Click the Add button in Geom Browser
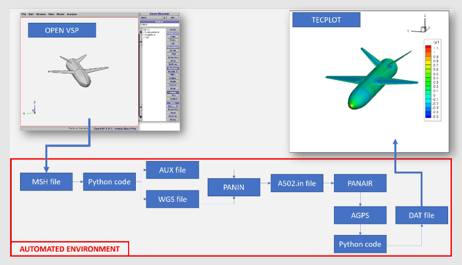 (x=173, y=18)
